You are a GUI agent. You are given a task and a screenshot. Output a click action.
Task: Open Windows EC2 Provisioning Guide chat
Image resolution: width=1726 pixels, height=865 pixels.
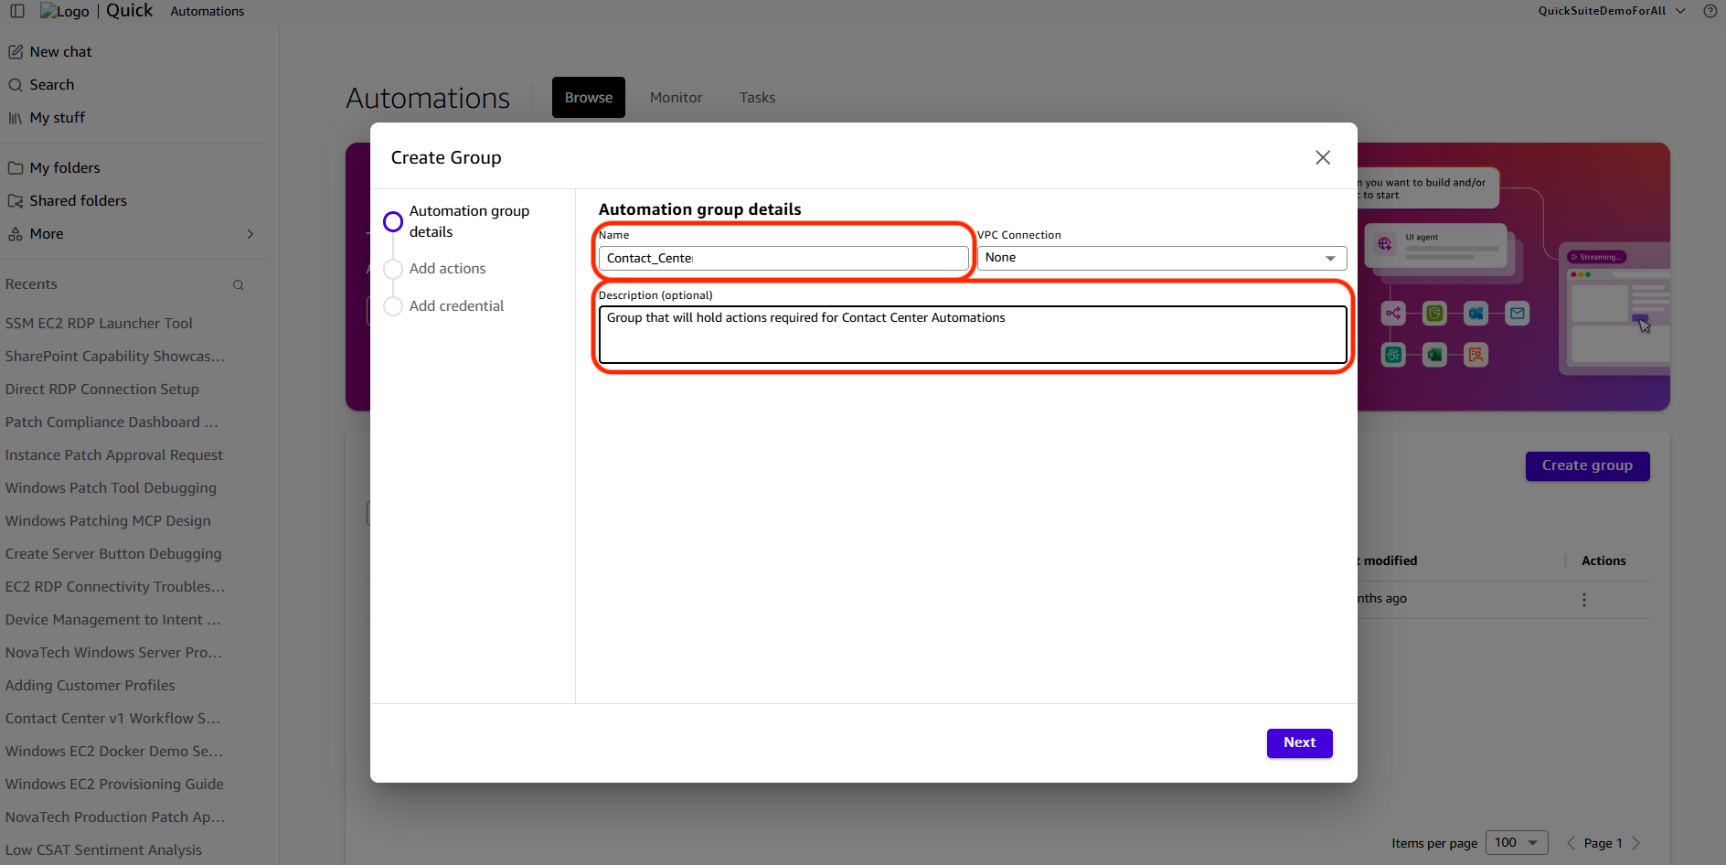[x=114, y=785]
